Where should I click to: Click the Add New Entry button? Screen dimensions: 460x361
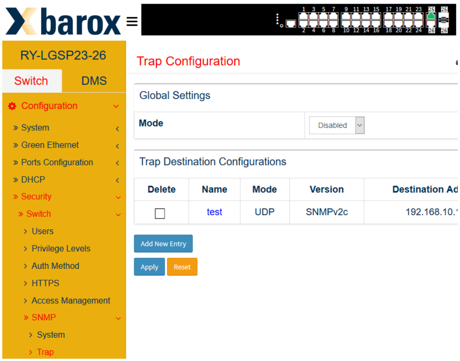point(163,244)
